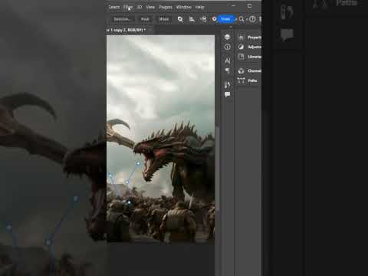Open the Paragraph panel icon
Screen dimensions: 368x276
pos(227,71)
